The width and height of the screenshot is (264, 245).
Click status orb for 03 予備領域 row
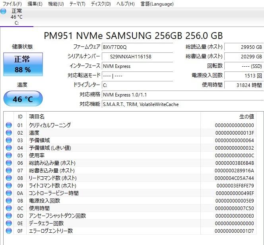(9, 140)
